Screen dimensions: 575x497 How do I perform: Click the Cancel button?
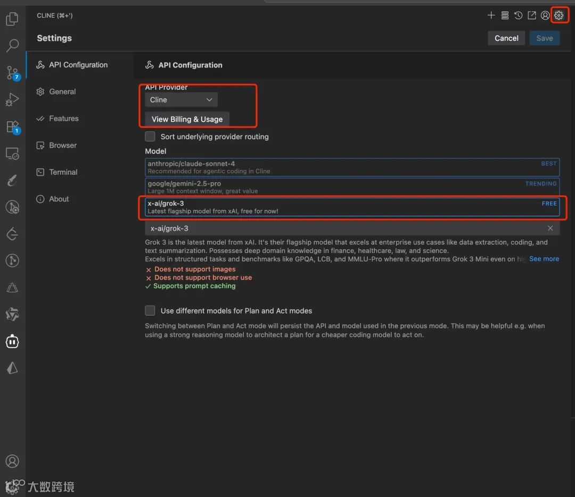pos(506,38)
